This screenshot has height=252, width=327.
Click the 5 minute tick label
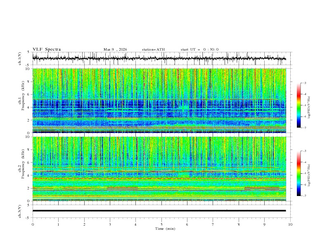(161, 224)
